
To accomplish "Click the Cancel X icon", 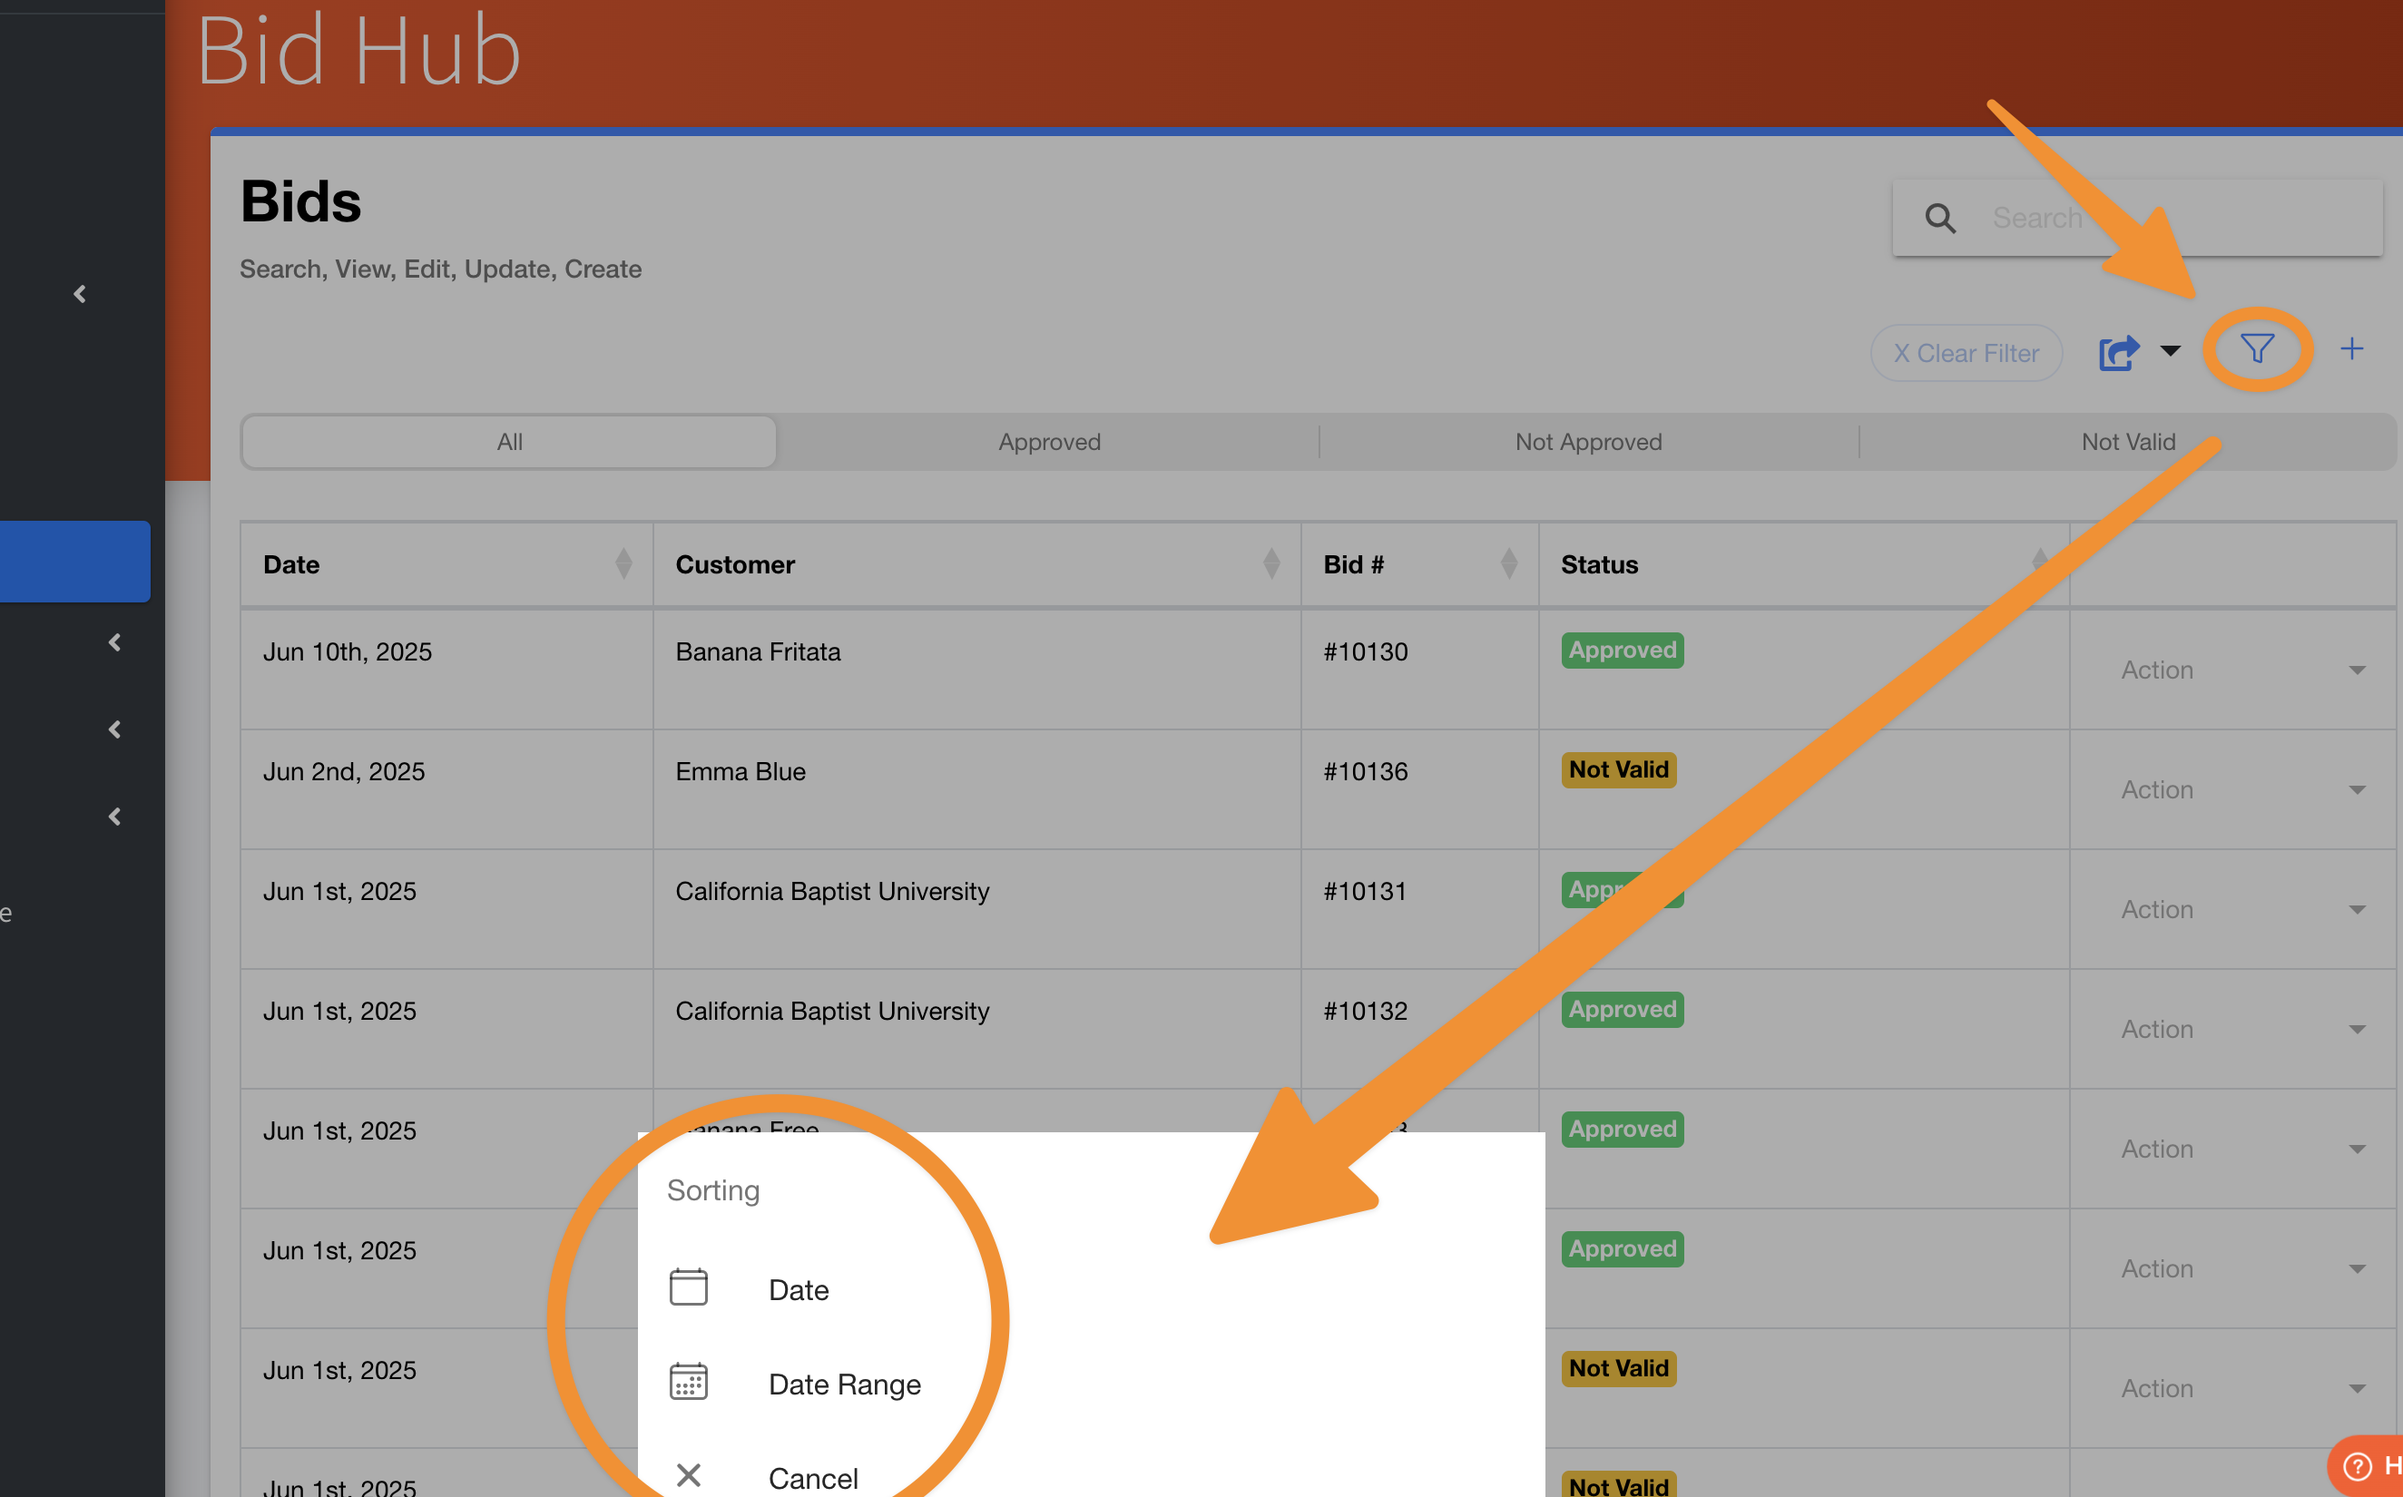I will (688, 1475).
